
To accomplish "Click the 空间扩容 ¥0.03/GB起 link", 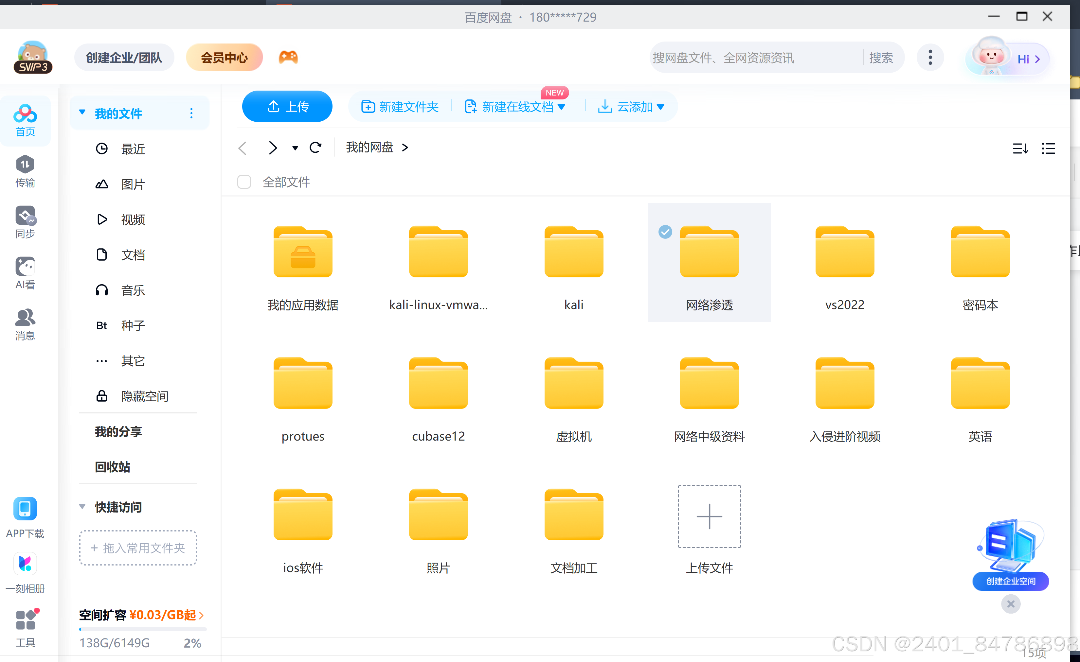I will pyautogui.click(x=141, y=615).
